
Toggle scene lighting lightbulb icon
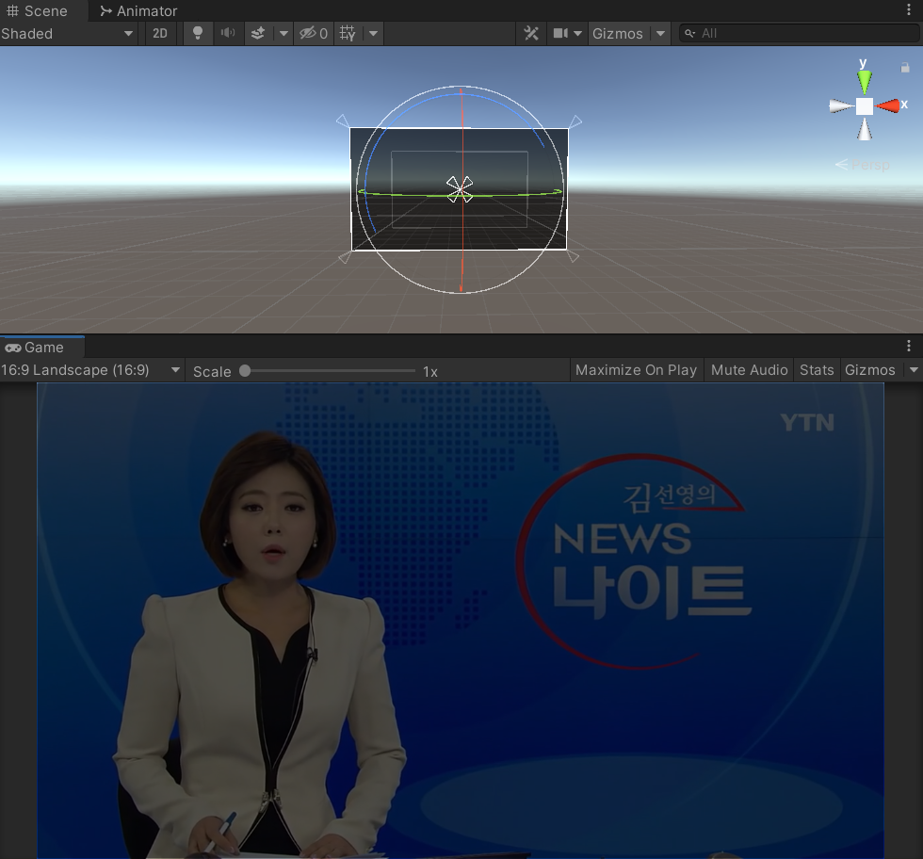(198, 34)
